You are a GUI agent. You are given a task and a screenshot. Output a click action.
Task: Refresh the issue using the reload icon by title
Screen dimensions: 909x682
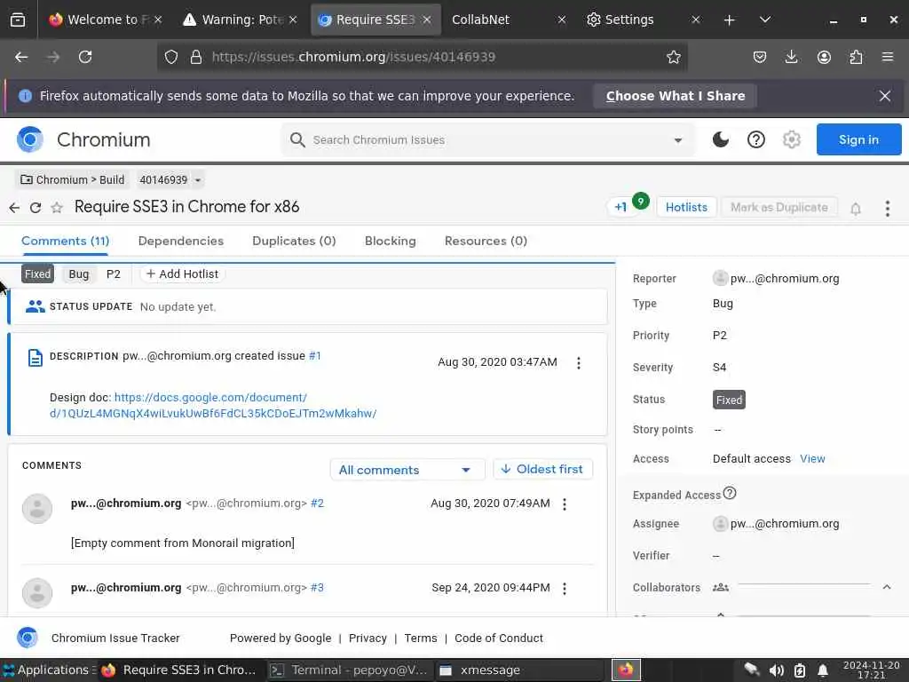pyautogui.click(x=36, y=208)
